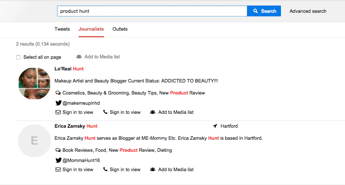
Task: Click Erica Zamsky Hunt's email envelope icon
Action: coord(58,169)
